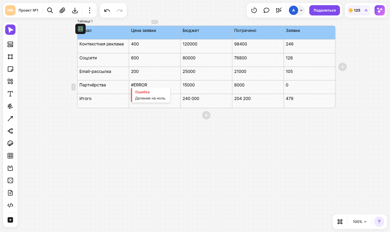Open the templates tool in sidebar
This screenshot has width=390, height=232.
10,44
